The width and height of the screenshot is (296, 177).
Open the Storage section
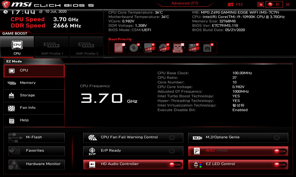click(x=34, y=95)
